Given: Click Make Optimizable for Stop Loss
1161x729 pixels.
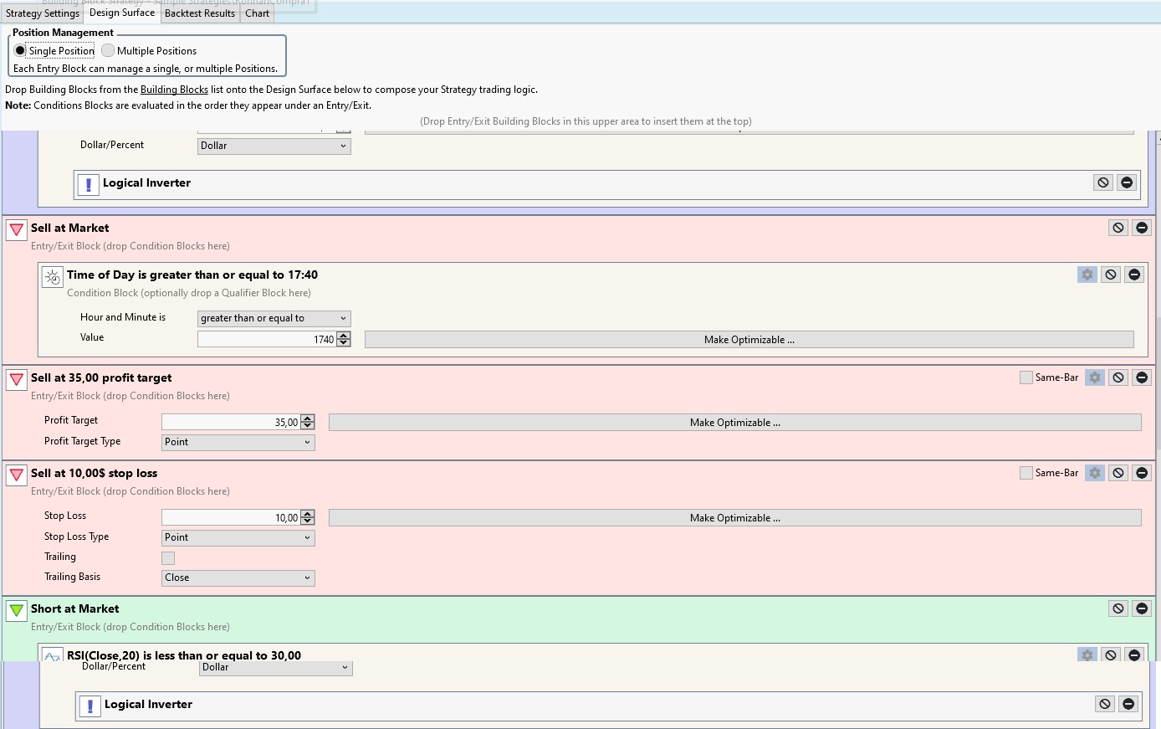Looking at the screenshot, I should [734, 518].
